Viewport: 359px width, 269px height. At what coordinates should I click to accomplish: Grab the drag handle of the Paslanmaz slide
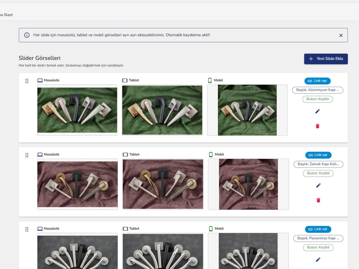point(27,229)
